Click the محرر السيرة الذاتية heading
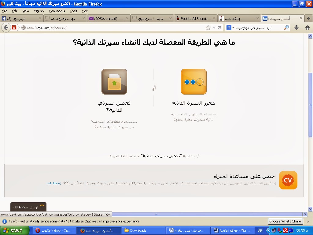The image size is (313, 235). [x=193, y=103]
